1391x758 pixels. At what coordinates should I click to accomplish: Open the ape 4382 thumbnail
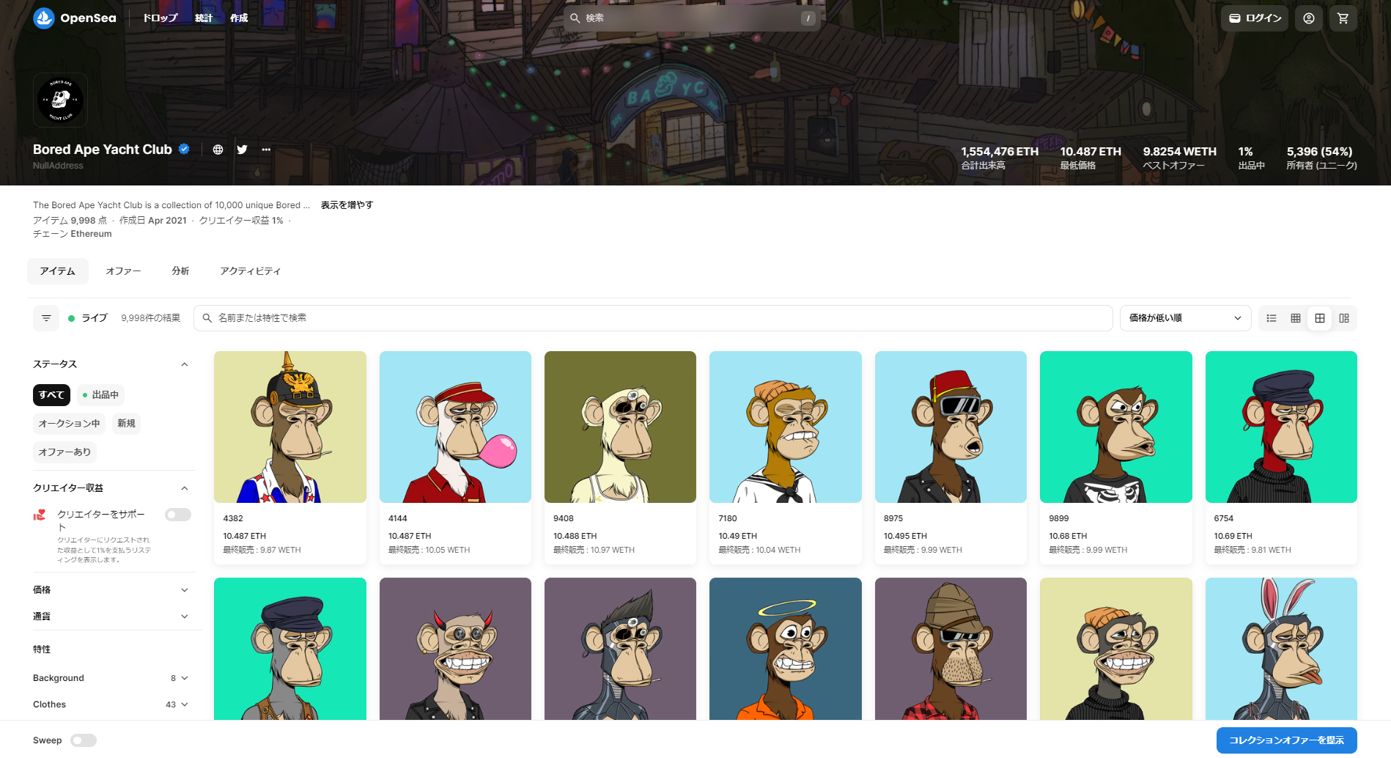pos(289,427)
